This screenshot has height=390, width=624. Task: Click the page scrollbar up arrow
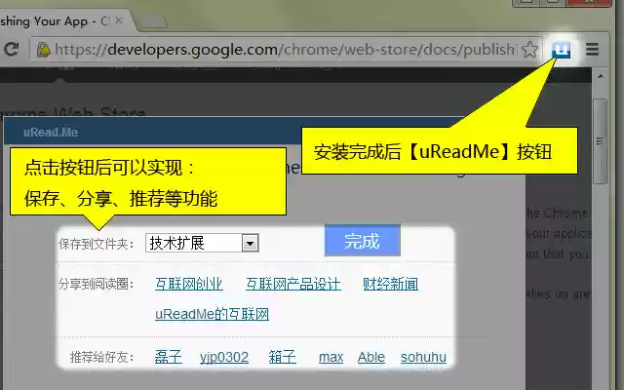coord(601,76)
